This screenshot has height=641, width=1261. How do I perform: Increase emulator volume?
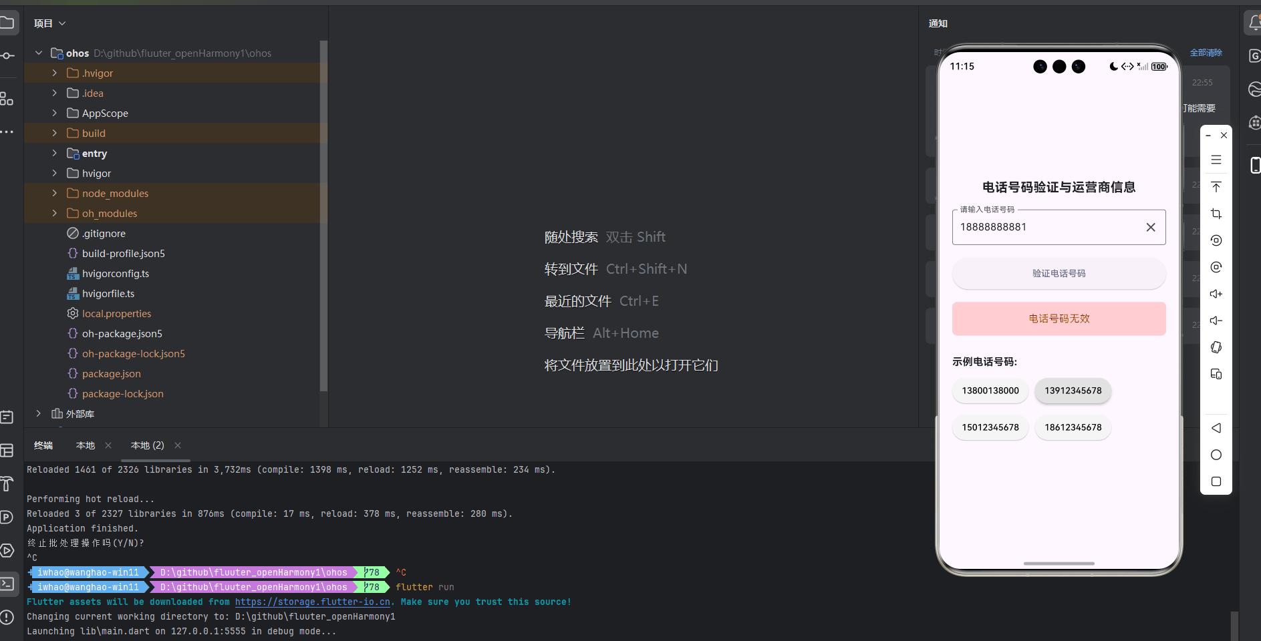pyautogui.click(x=1216, y=294)
